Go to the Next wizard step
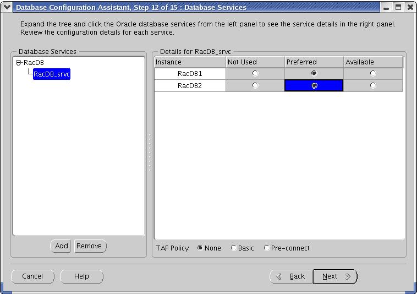The width and height of the screenshot is (417, 294). coord(334,276)
